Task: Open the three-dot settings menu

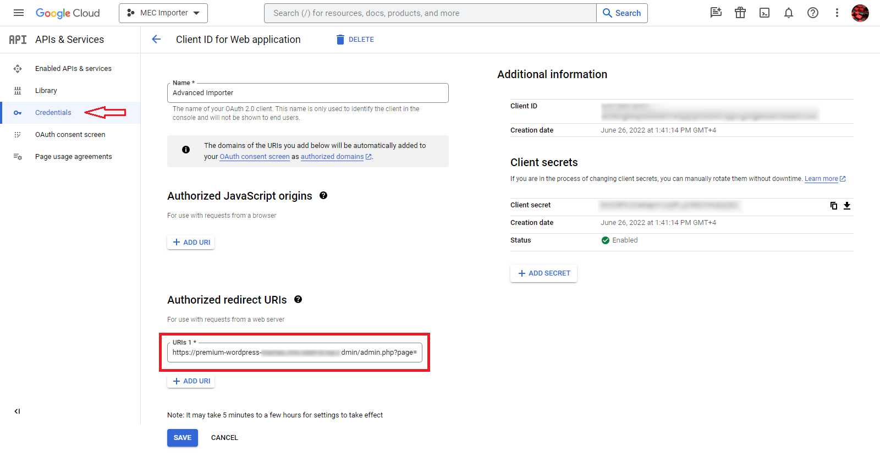Action: pos(837,13)
